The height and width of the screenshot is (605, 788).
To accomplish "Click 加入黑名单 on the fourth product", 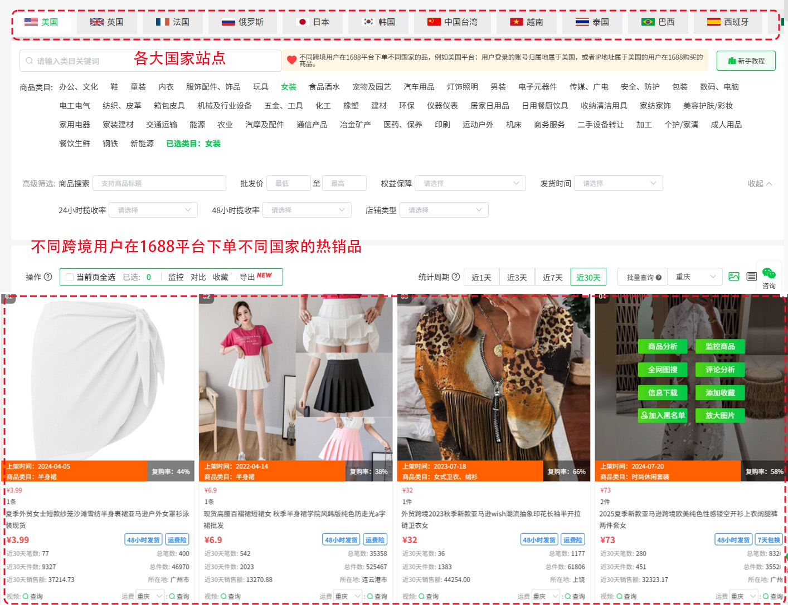I will coord(663,415).
